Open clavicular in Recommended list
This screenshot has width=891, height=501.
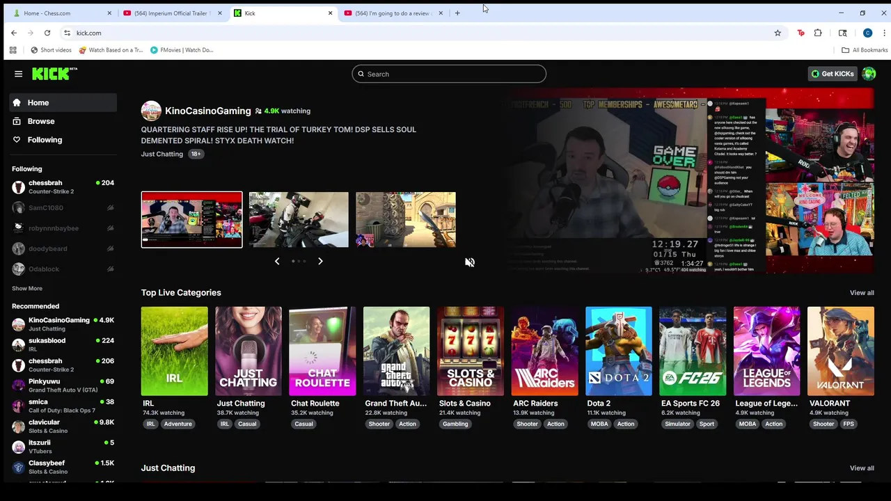[x=63, y=426]
